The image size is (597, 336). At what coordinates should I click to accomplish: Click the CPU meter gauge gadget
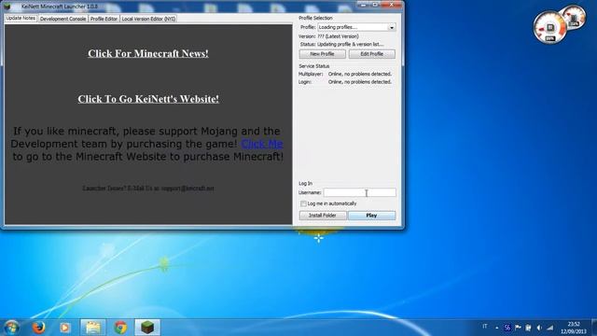549,27
